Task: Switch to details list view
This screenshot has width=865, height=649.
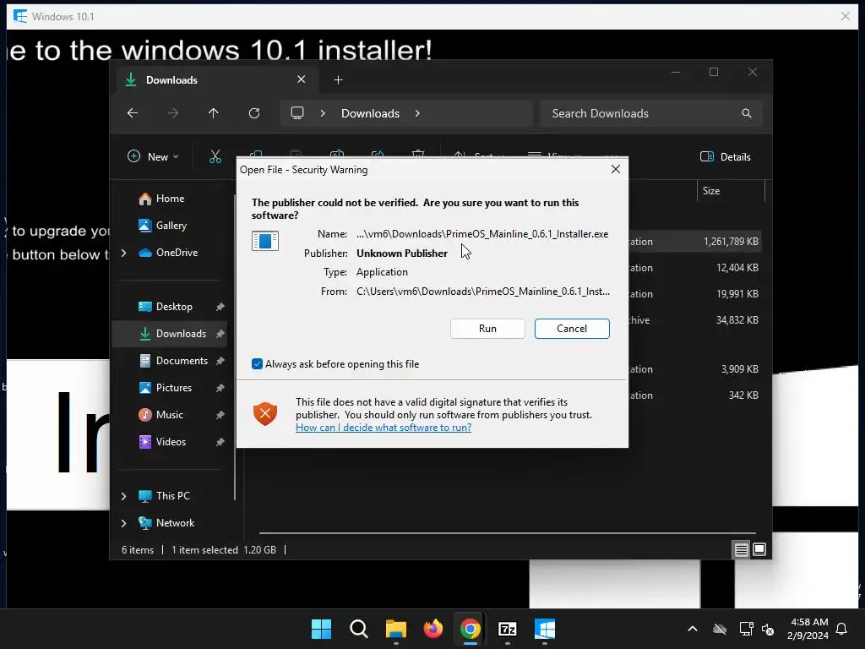Action: pos(741,549)
